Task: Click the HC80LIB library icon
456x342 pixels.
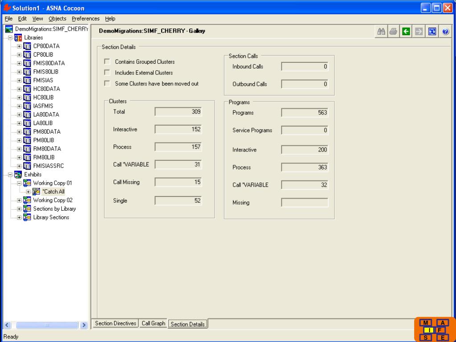Action: pyautogui.click(x=27, y=98)
